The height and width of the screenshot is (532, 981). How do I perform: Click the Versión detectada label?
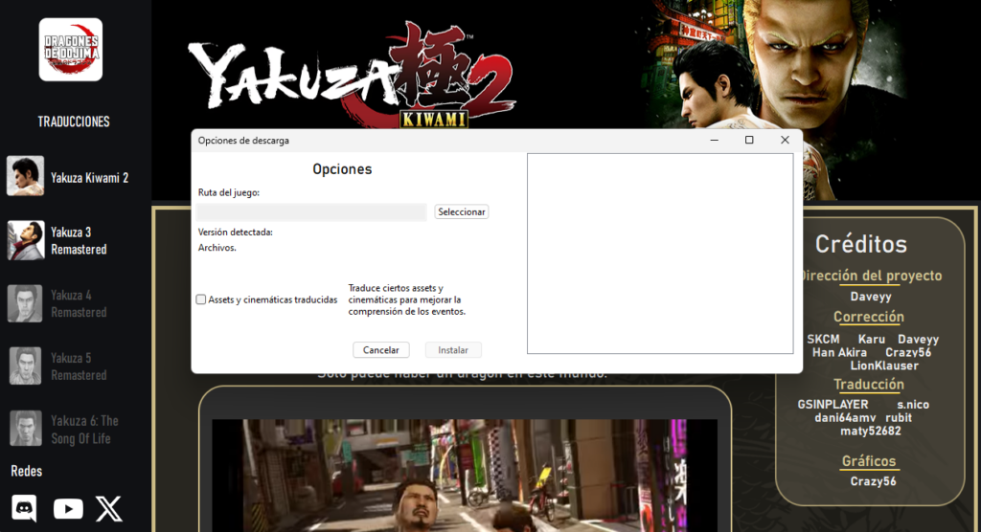click(236, 232)
